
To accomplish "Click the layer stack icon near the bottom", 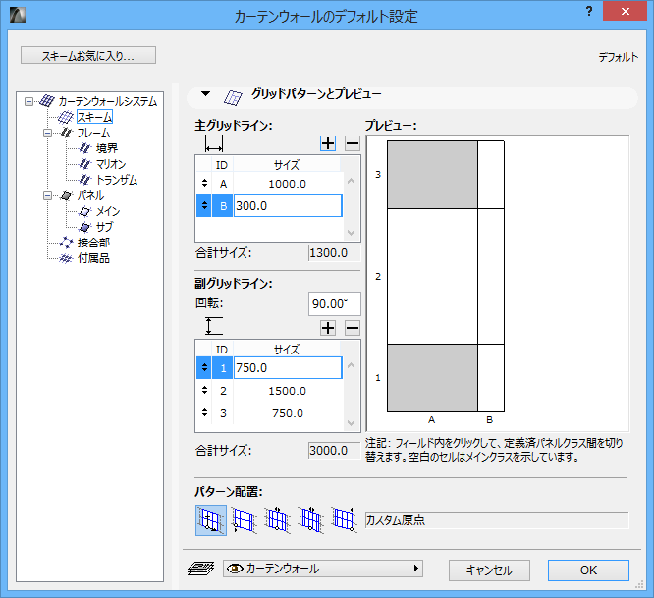I will click(x=200, y=569).
